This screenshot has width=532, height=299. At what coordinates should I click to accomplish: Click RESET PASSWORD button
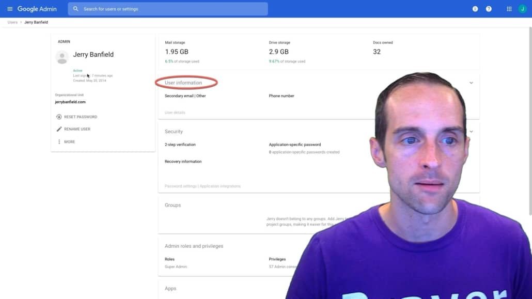click(x=76, y=117)
